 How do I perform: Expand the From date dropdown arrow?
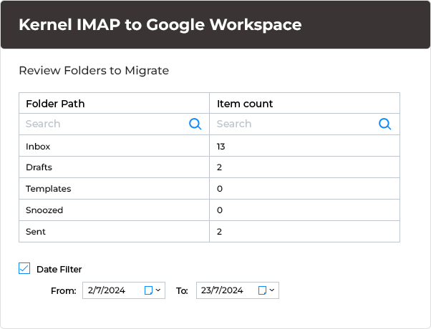click(x=158, y=290)
